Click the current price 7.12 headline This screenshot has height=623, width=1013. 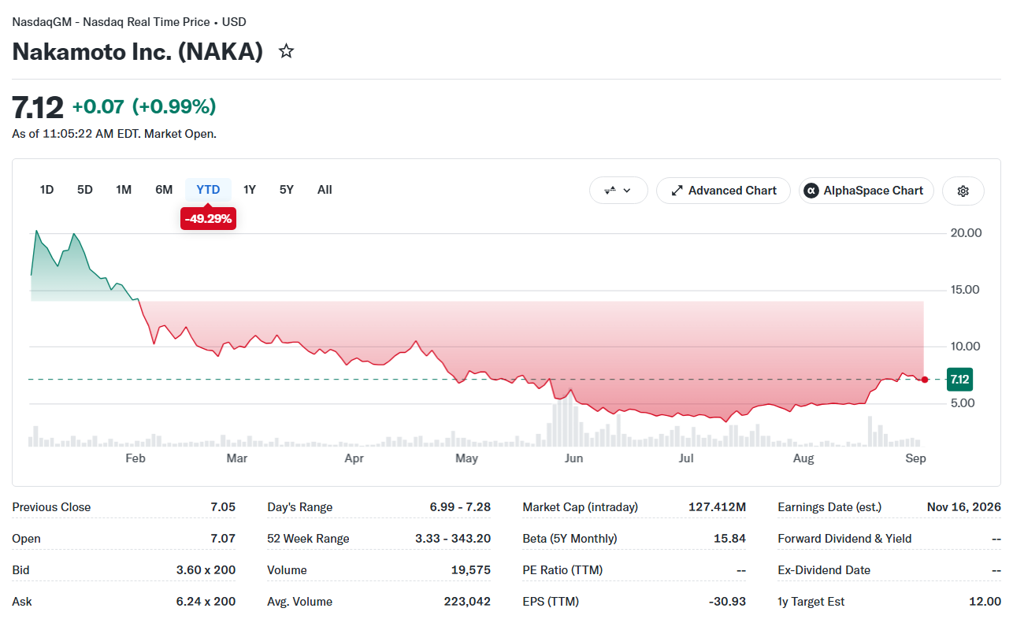tap(37, 107)
